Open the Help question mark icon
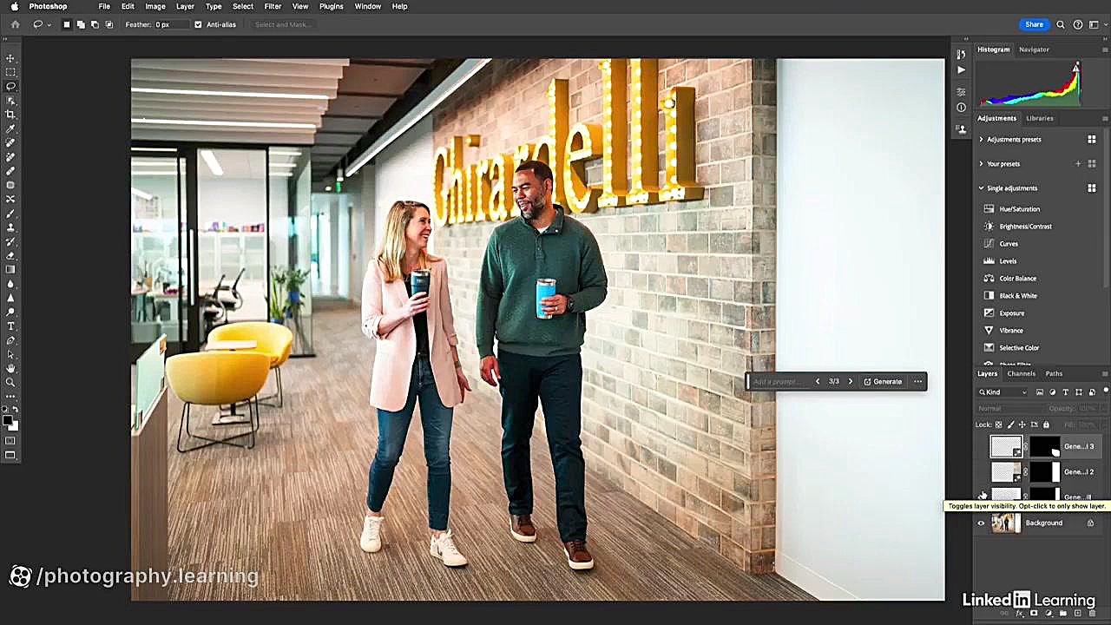The image size is (1111, 625). point(1077,24)
